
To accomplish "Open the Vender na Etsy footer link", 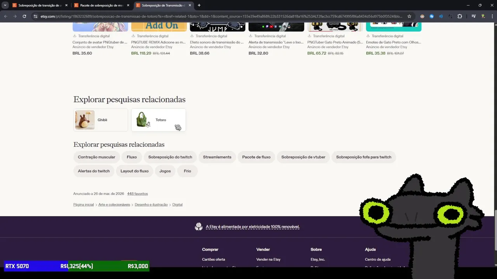I will pyautogui.click(x=268, y=259).
